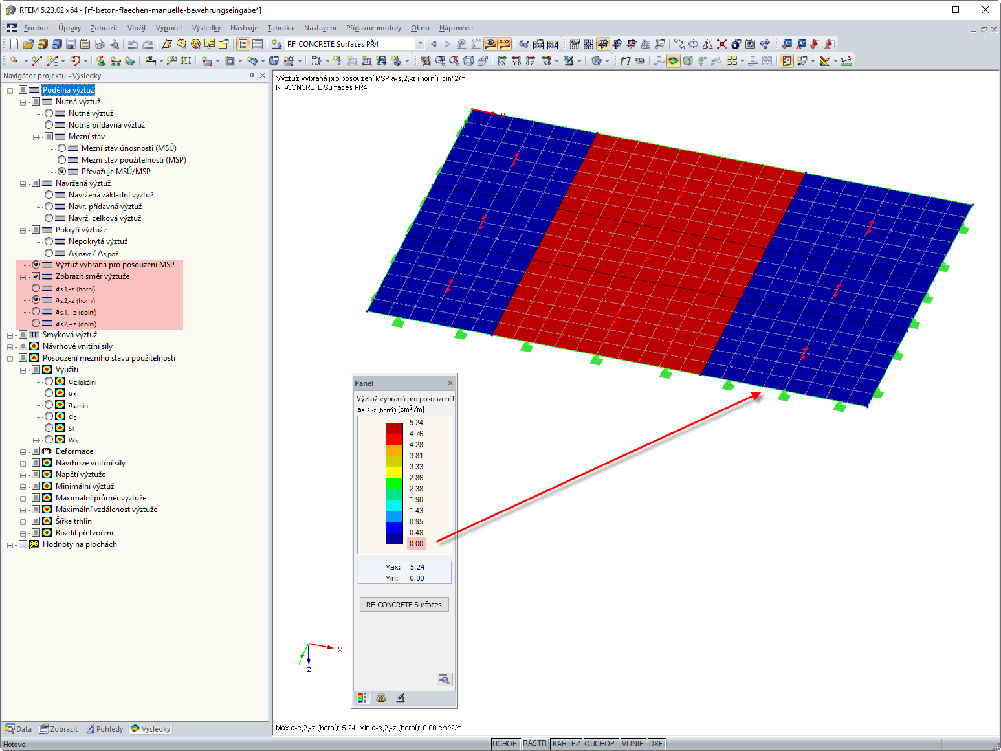
Task: Toggle the KARTEZ status bar button
Action: click(566, 744)
